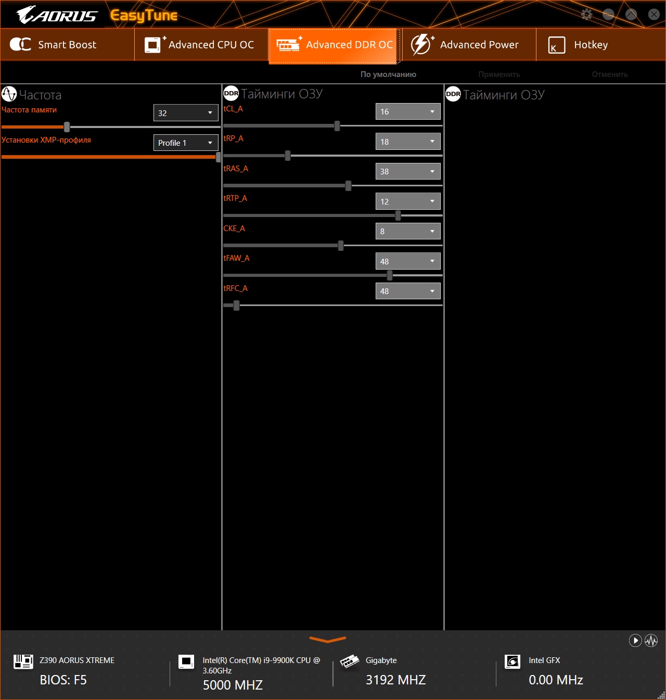Click the 5000 MHZ CPU frequency value
Screen dimensions: 666x700
coord(233,685)
